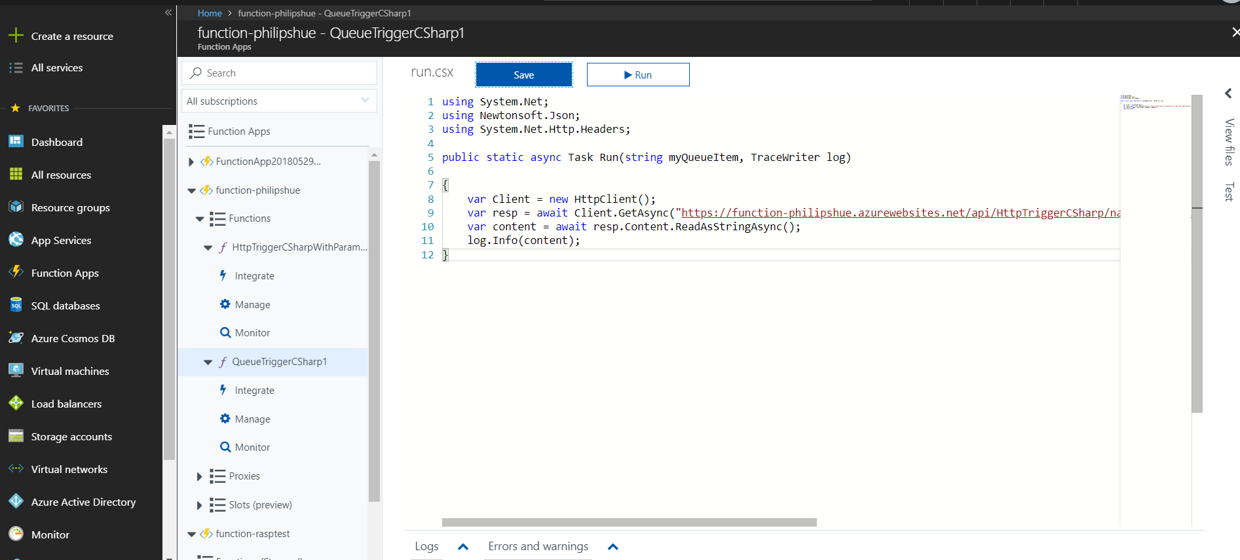Screen dimensions: 1240x560
Task: Expand the FunctionApp20180529 tree node
Action: tap(191, 162)
